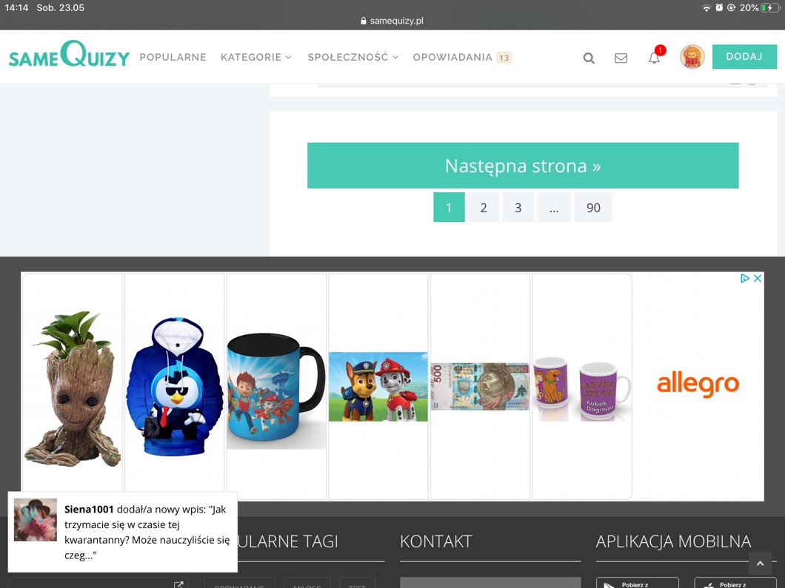Close the Allegro ad with X icon
This screenshot has width=785, height=588.
point(758,278)
